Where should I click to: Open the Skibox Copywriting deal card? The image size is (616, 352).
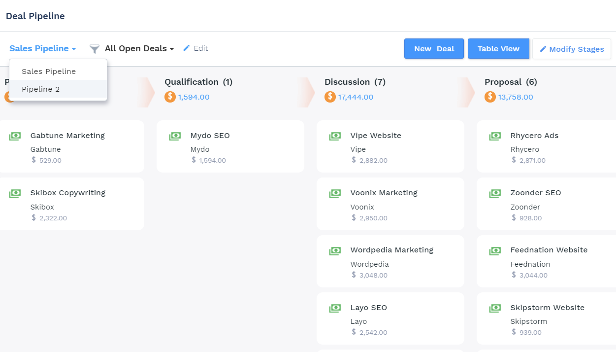pos(71,204)
